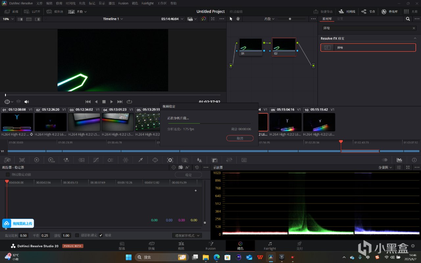Uncheck the zoom checkbox in stabilizer
The image size is (421, 263).
[101, 235]
